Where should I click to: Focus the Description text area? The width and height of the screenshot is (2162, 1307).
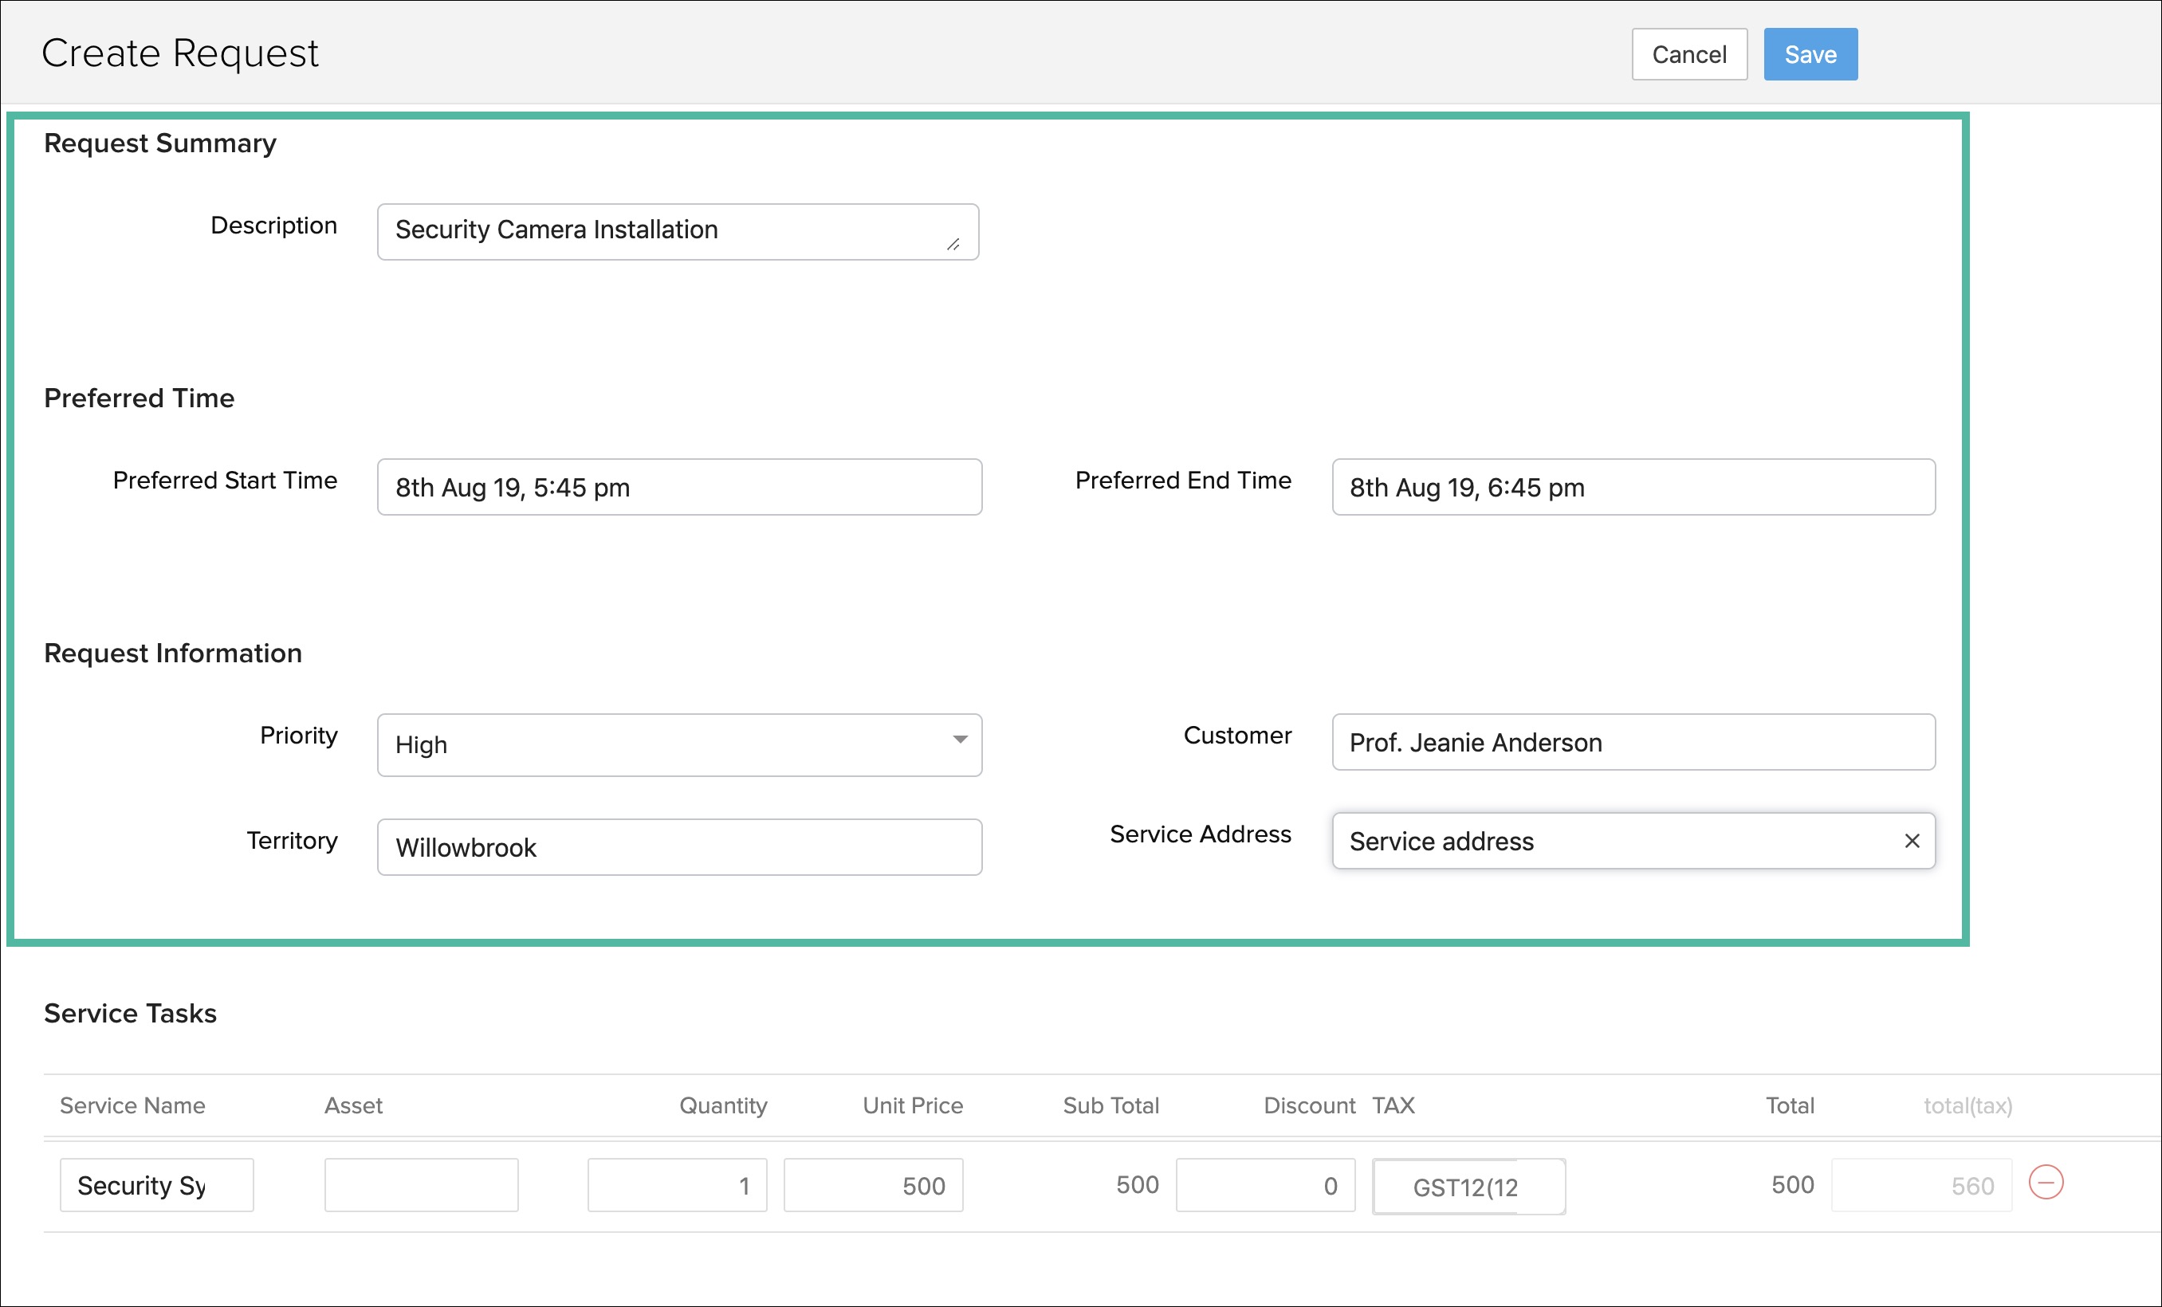[x=677, y=232]
